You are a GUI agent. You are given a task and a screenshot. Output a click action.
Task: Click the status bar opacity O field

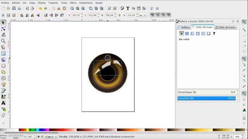tap(30, 137)
